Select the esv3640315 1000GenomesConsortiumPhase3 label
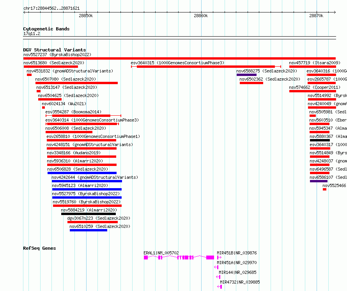 (177, 63)
